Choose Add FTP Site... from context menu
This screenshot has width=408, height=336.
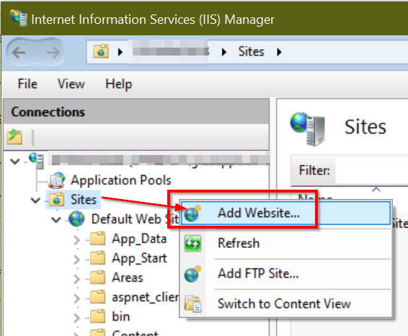[285, 273]
